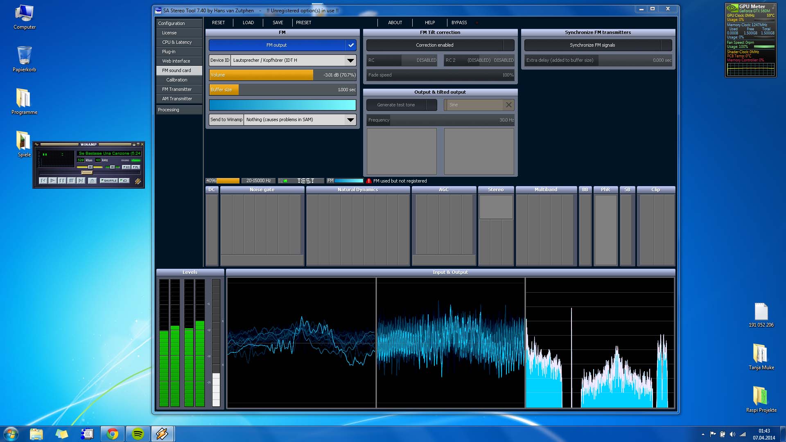
Task: Click the 4096 latency indicator
Action: (x=222, y=180)
